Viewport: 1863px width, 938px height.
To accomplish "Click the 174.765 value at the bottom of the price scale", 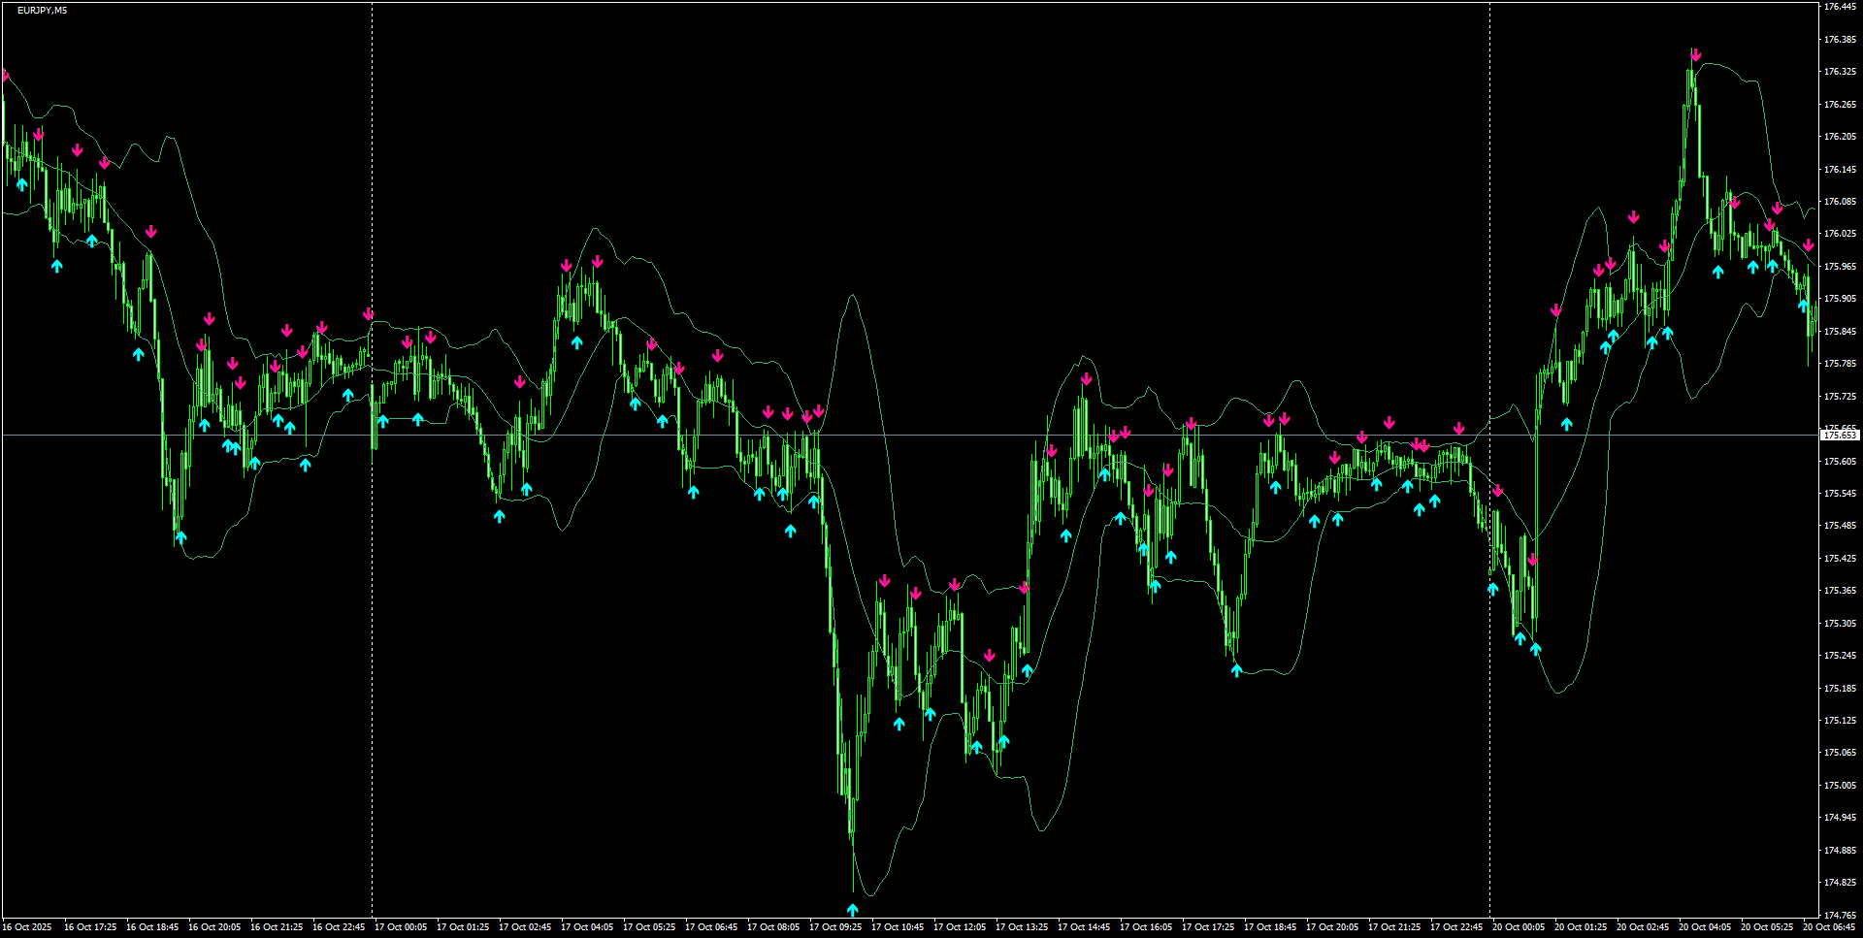I will (x=1839, y=914).
